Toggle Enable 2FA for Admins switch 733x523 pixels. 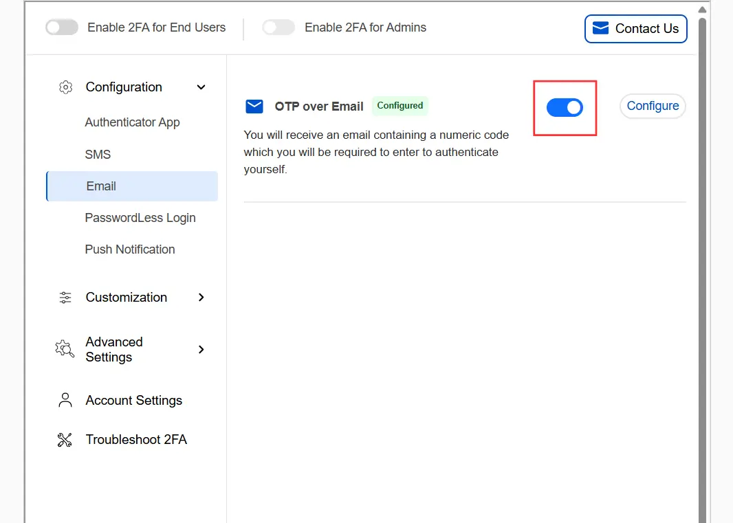click(x=278, y=27)
